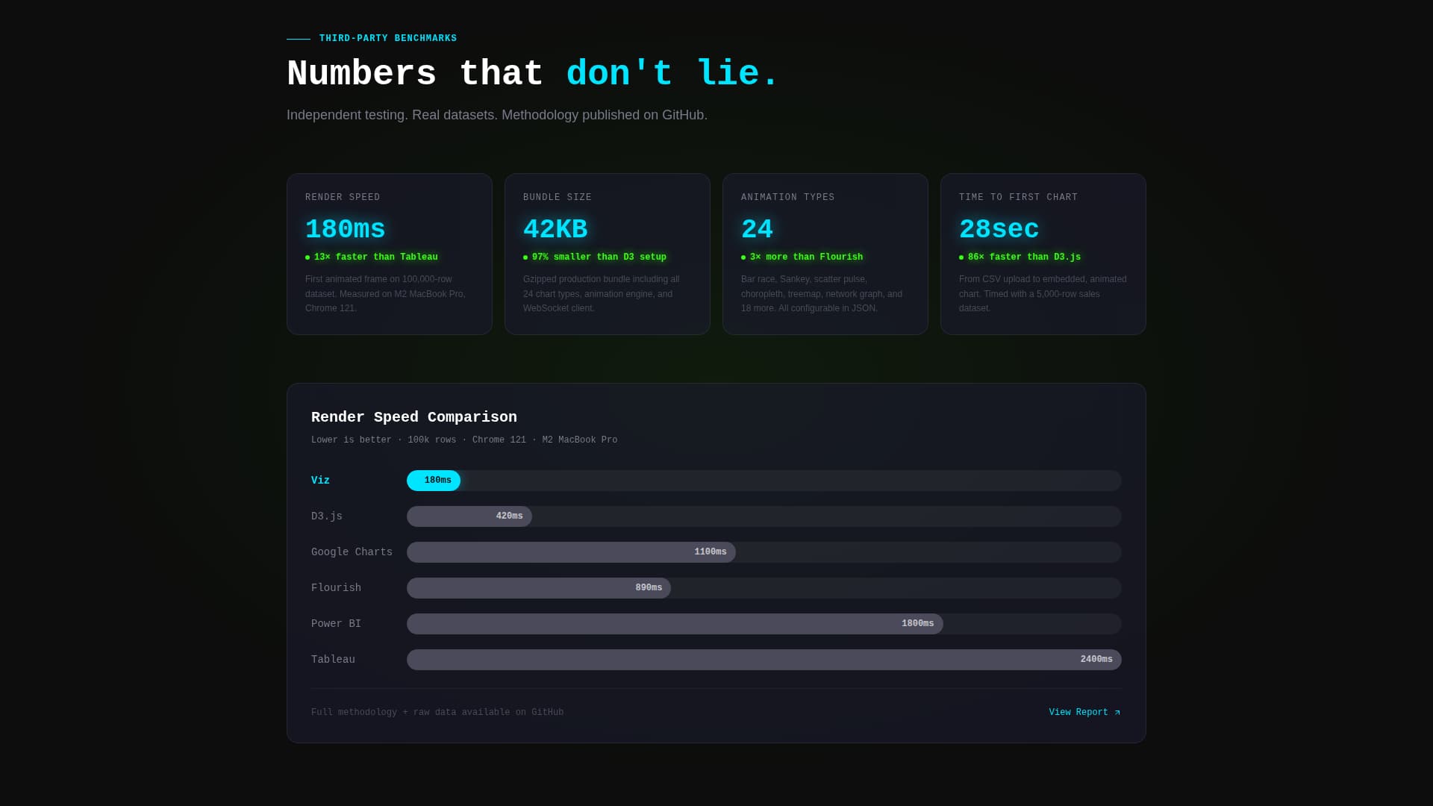
Task: Click '13× faster than Tableau' text
Action: [375, 257]
